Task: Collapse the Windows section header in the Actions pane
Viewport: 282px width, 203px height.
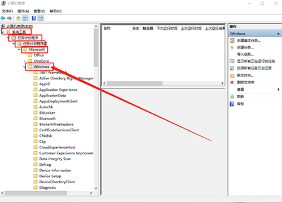Action: coord(278,34)
